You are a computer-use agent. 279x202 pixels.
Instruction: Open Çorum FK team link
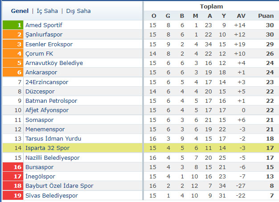click(x=39, y=54)
